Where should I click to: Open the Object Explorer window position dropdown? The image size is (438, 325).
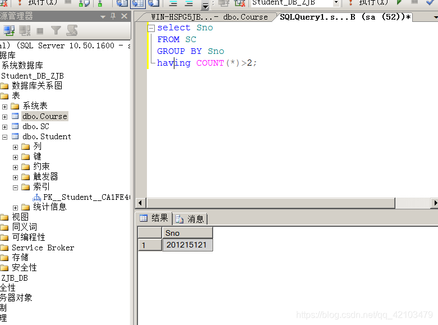103,17
